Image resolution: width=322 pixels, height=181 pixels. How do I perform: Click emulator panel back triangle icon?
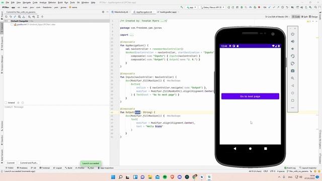(293, 85)
